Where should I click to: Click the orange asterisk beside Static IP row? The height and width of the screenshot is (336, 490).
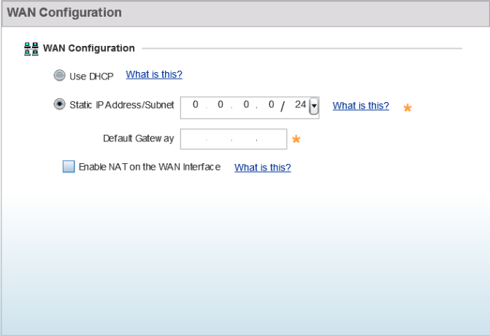[407, 108]
